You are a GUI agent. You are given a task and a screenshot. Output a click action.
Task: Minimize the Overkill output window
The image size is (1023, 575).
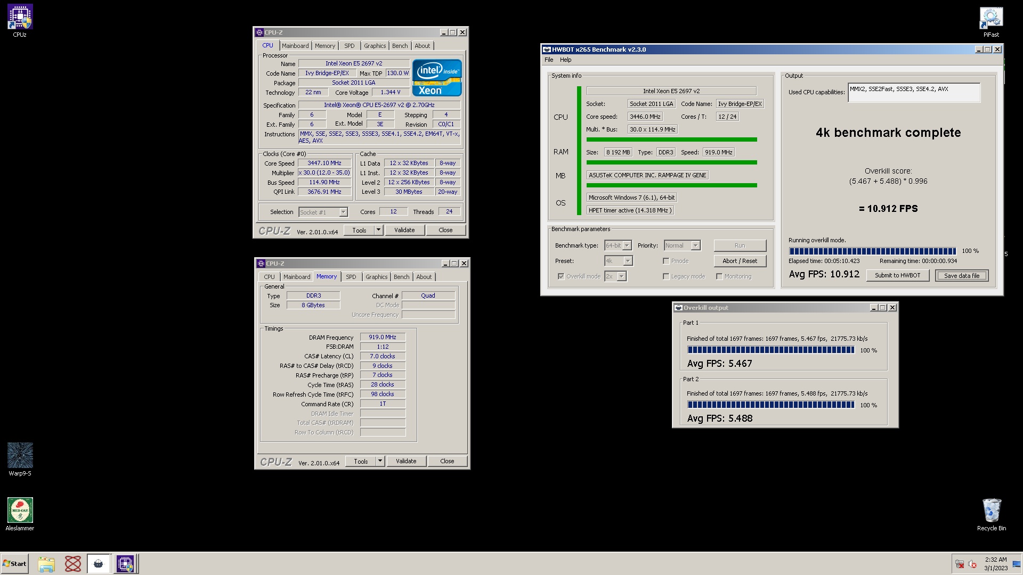click(x=874, y=308)
